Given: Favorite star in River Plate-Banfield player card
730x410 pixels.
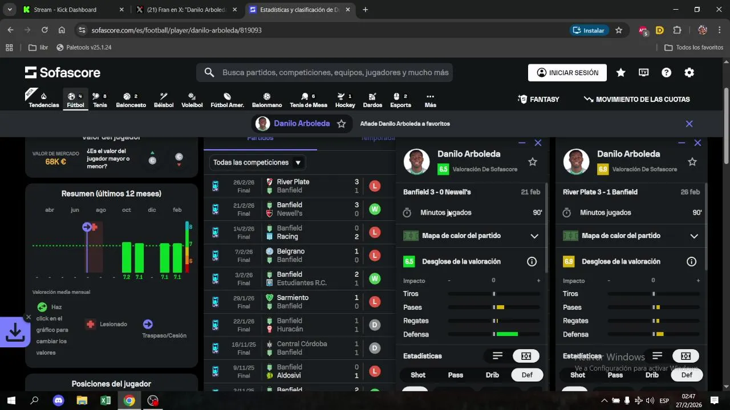Looking at the screenshot, I should [x=692, y=162].
